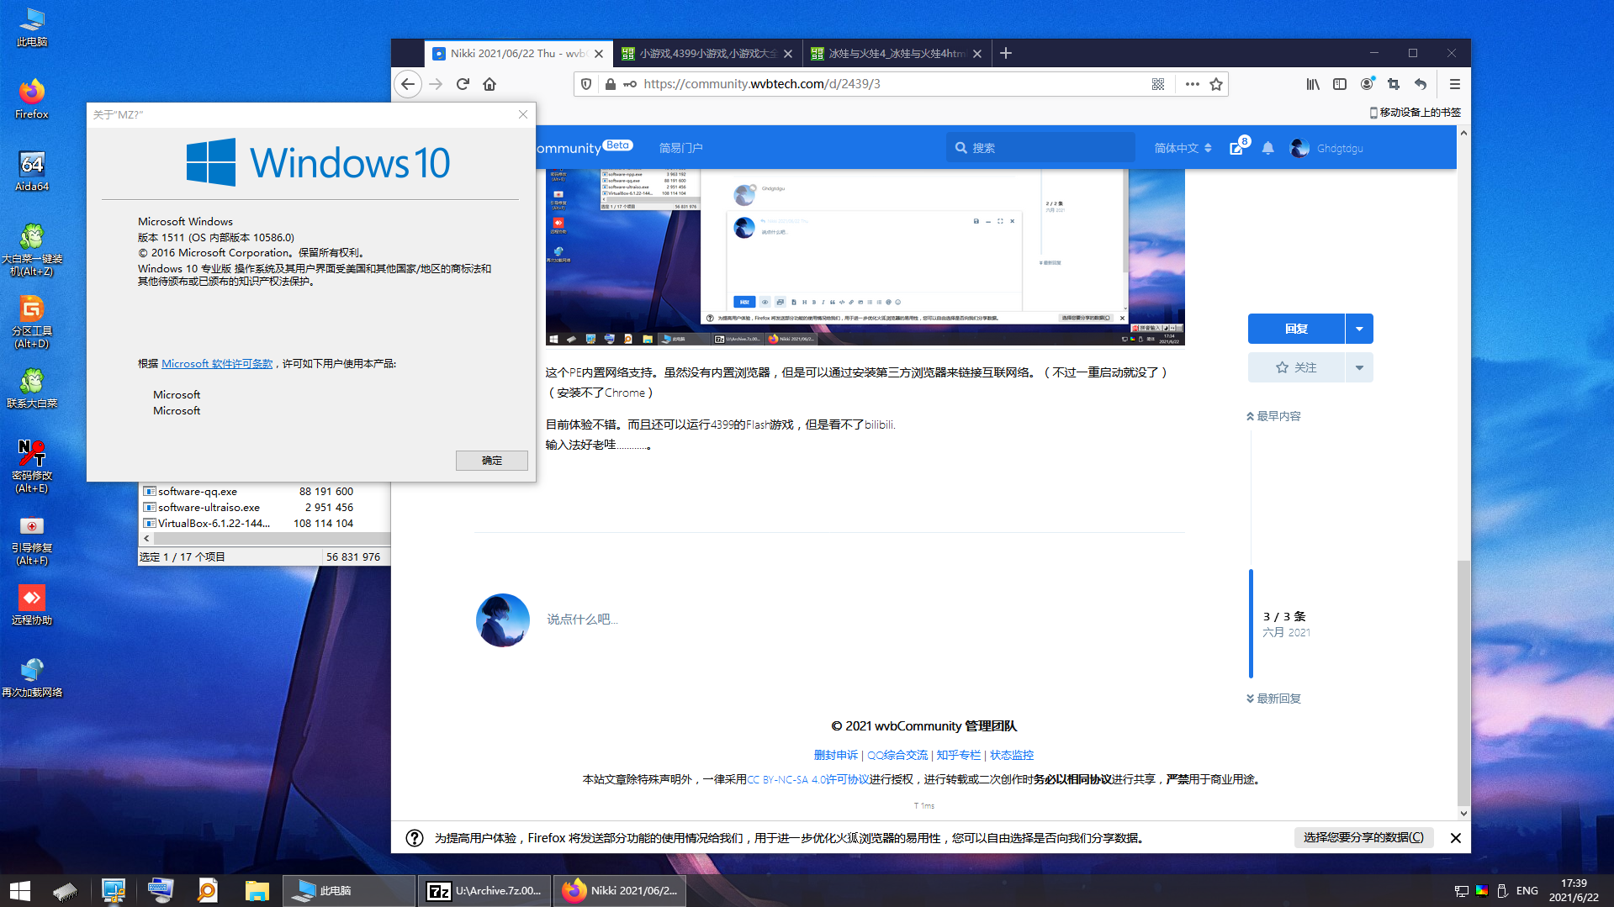Open Microsoft 软件许可条款 link
The width and height of the screenshot is (1614, 907).
pos(217,364)
